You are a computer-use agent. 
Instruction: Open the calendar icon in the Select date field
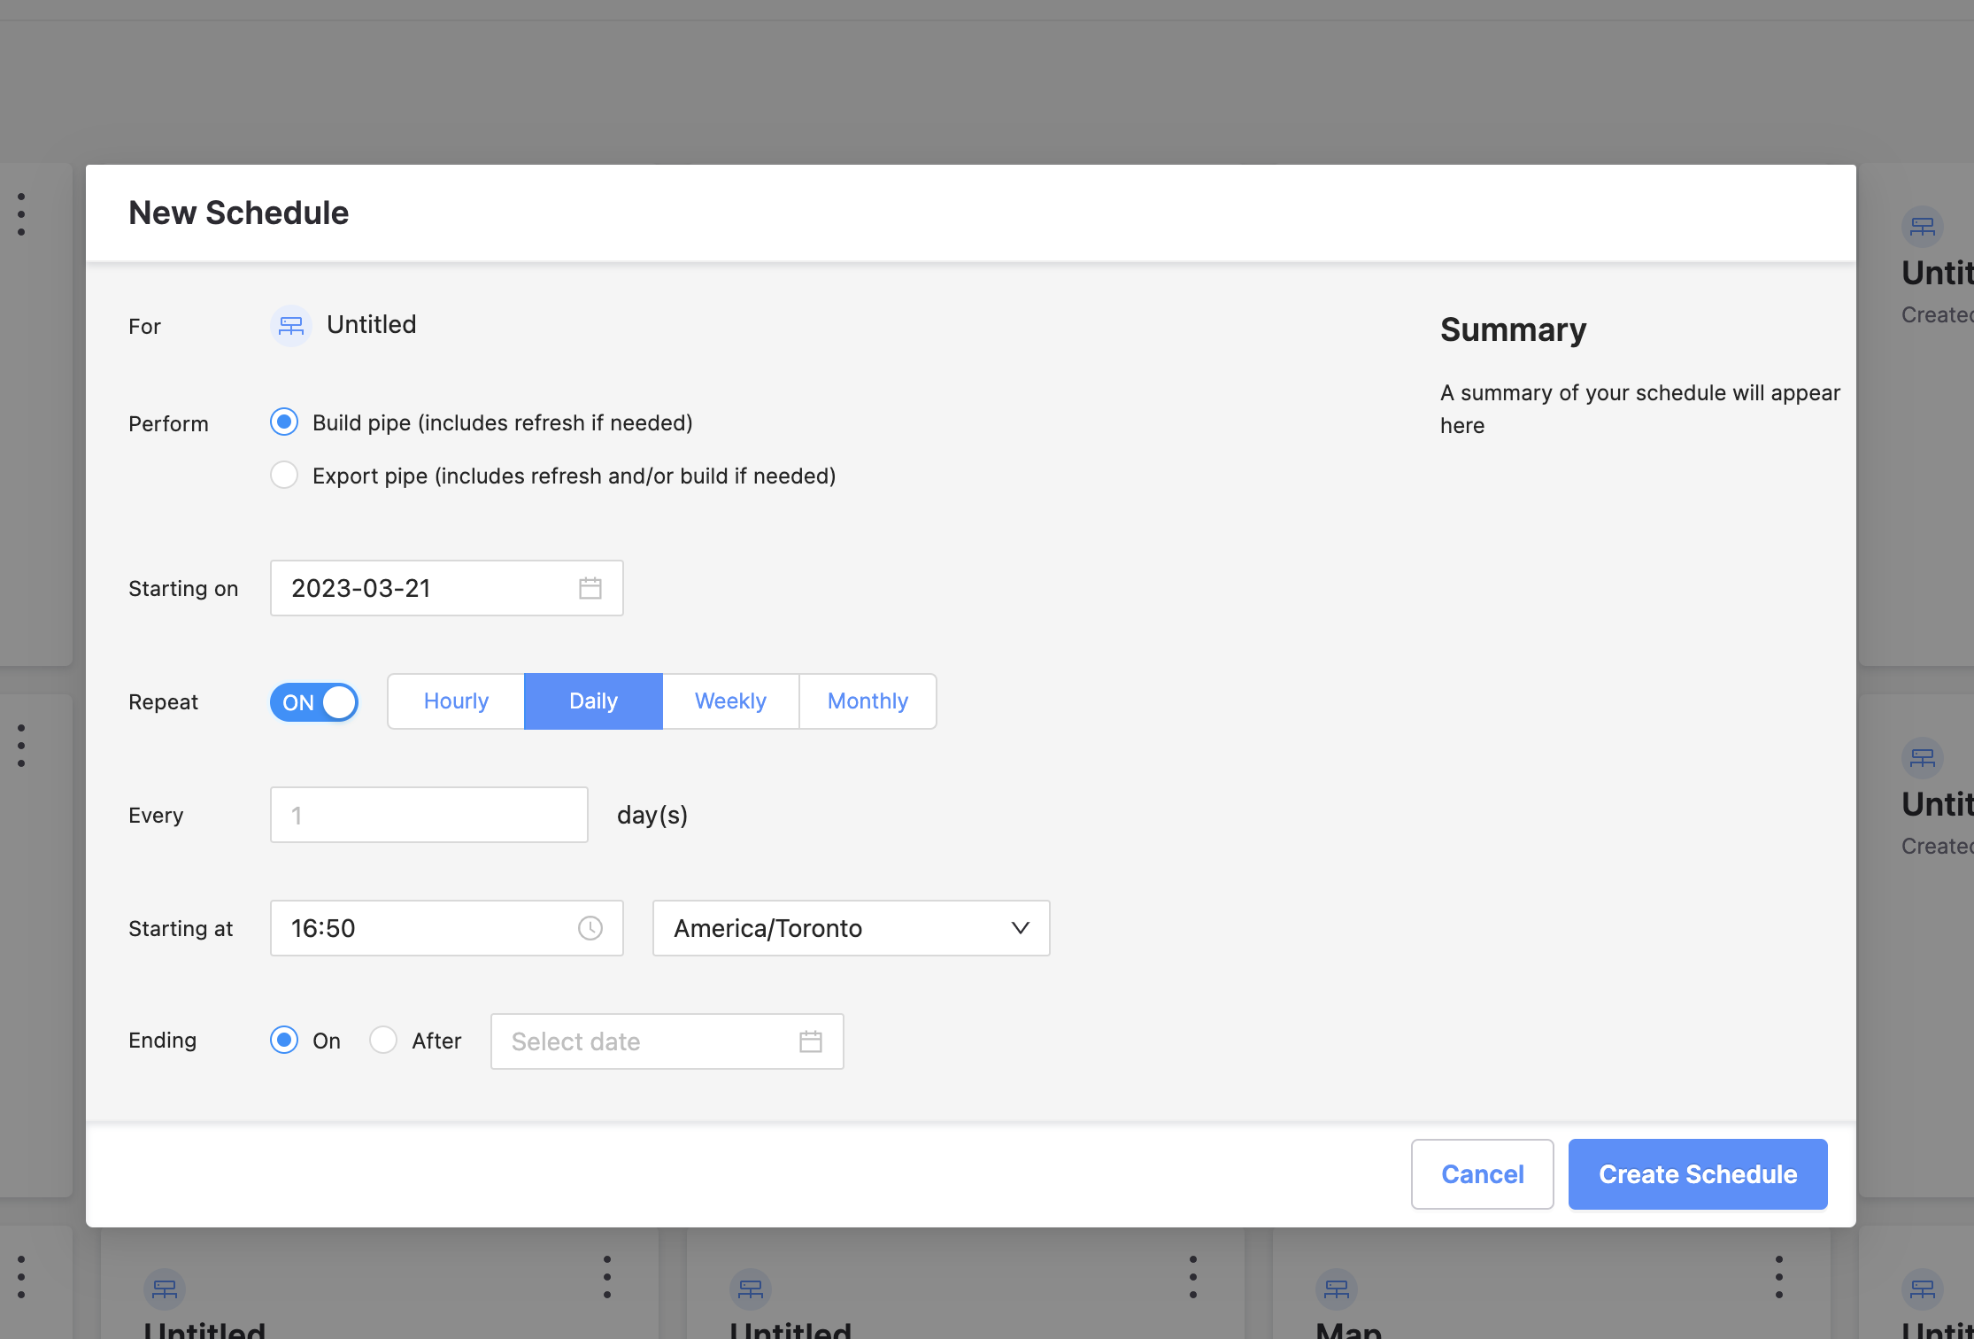(x=811, y=1041)
